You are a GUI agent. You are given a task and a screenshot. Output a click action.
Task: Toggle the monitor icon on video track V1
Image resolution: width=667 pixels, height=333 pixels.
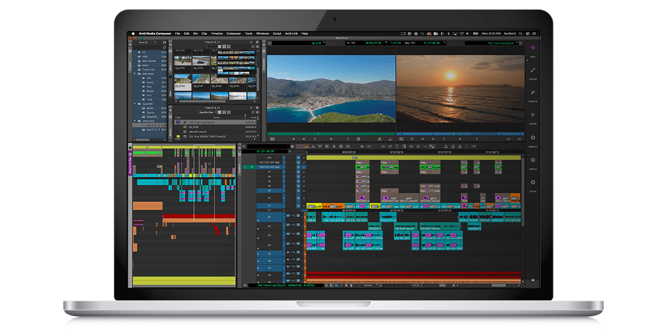pos(303,206)
